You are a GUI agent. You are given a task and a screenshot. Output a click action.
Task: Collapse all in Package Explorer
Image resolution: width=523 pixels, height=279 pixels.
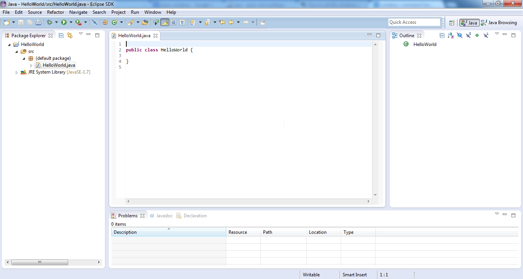pos(61,35)
